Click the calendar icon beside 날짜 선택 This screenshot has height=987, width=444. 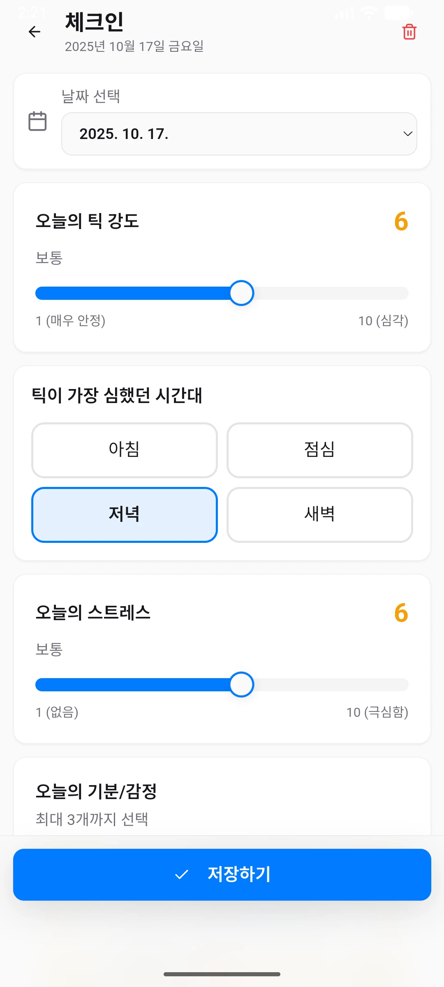(37, 121)
